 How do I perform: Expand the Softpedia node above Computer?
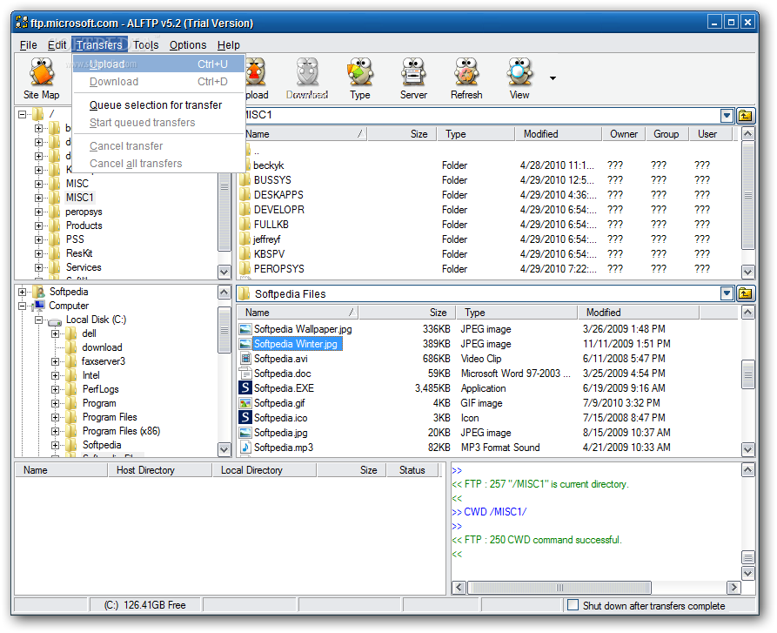(22, 292)
